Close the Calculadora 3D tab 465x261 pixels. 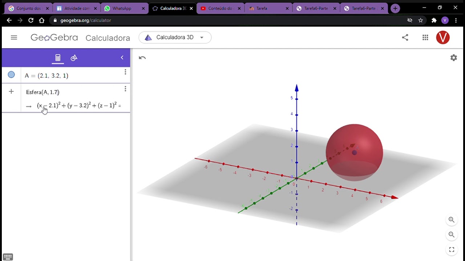[x=191, y=8]
